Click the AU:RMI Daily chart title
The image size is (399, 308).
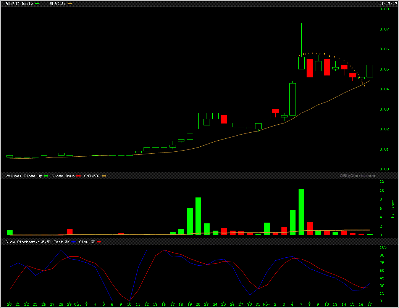click(x=19, y=4)
